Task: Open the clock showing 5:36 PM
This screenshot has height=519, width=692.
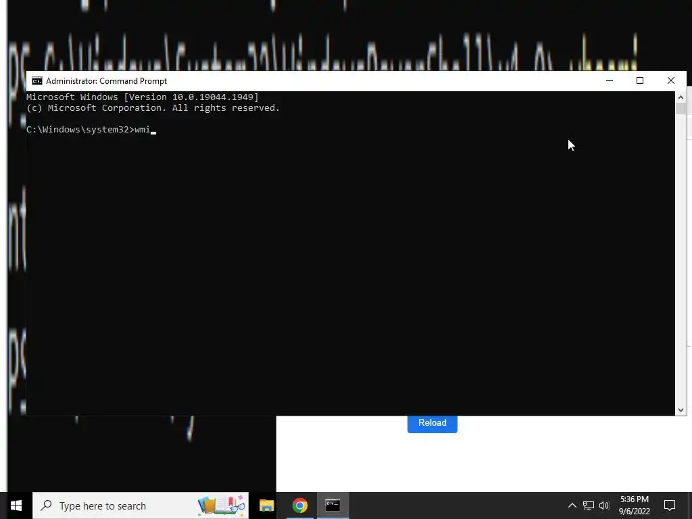Action: tap(634, 505)
